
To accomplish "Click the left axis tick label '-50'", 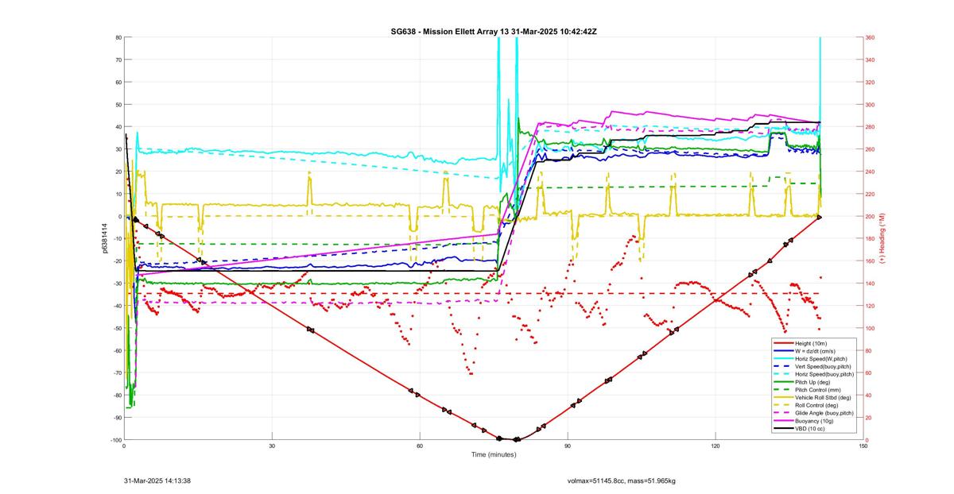I will 116,328.
